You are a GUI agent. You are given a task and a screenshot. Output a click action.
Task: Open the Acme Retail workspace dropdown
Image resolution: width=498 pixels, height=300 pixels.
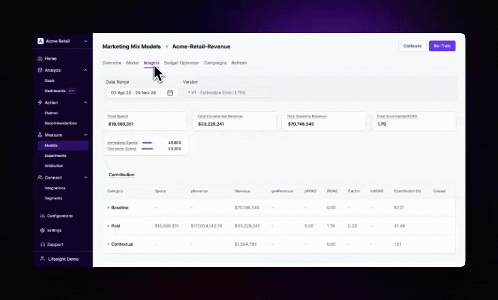click(86, 41)
